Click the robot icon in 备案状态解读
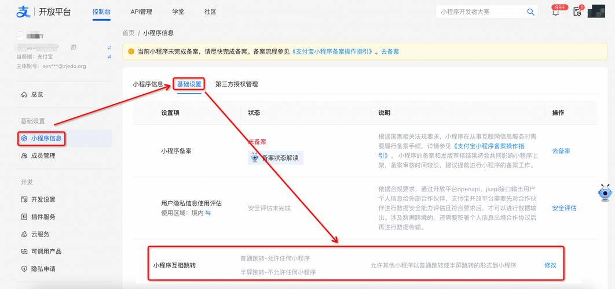This screenshot has width=615, height=289. click(255, 157)
